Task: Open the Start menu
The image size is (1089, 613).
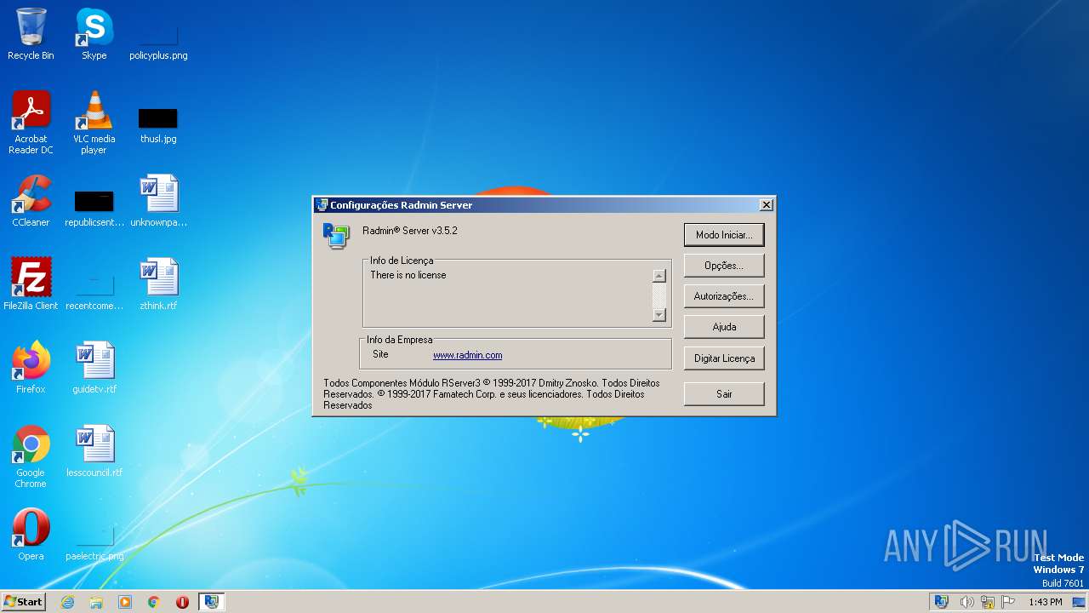Action: point(23,602)
